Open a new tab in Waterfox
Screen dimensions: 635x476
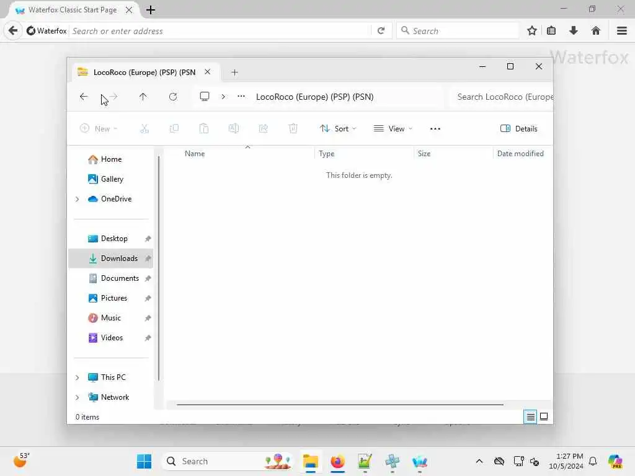point(151,10)
